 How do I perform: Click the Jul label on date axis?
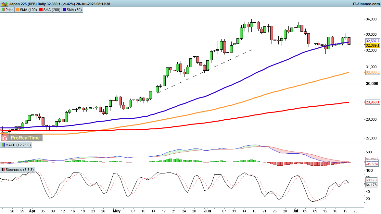(x=296, y=211)
